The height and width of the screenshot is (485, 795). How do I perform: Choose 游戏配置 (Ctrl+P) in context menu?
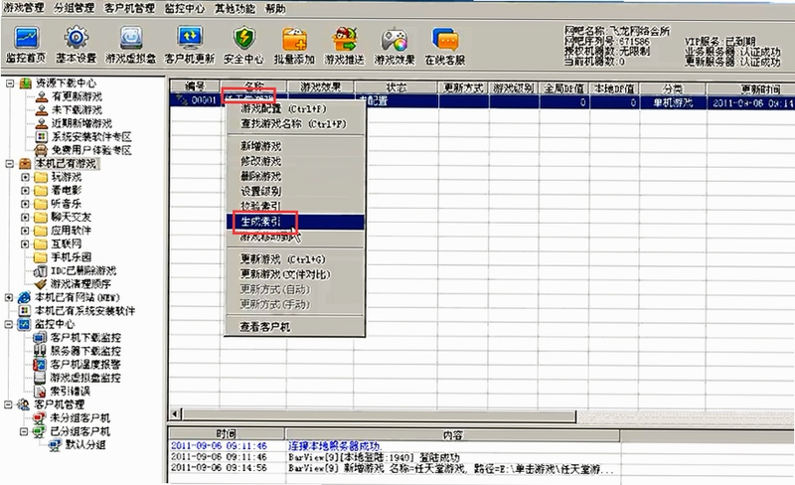pos(295,109)
